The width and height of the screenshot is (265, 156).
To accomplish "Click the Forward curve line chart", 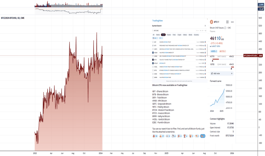I will coord(217,98).
